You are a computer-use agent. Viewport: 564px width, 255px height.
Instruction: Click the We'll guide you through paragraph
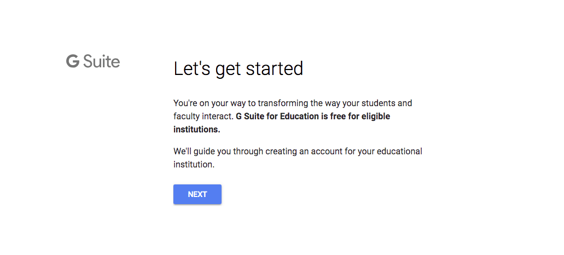(x=298, y=158)
